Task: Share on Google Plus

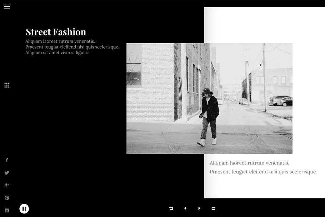Action: pyautogui.click(x=7, y=185)
